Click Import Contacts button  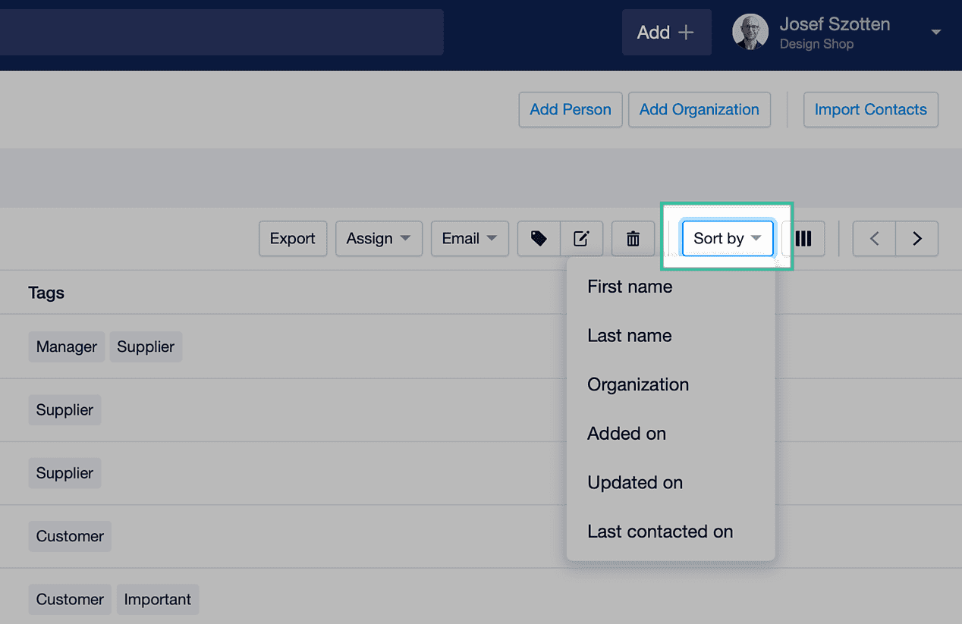(x=871, y=110)
